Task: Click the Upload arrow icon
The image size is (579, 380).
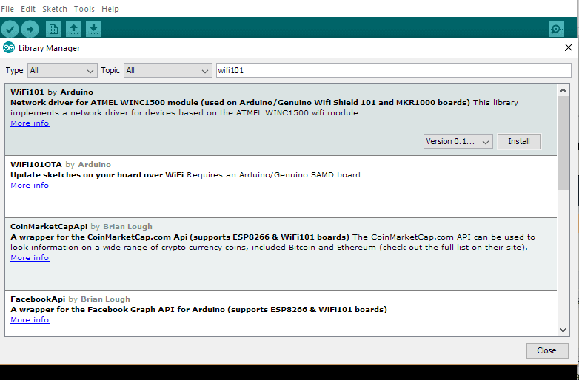Action: (30, 29)
